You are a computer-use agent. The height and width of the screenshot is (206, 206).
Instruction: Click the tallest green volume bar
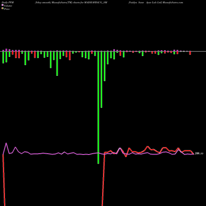pos(98,108)
